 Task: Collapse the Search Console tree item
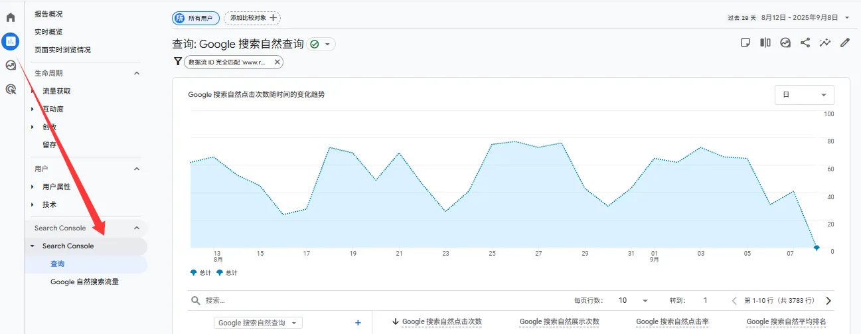32,246
